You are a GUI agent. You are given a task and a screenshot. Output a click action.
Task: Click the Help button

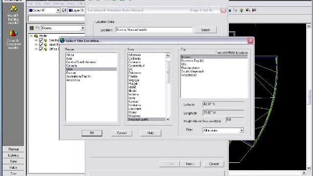pyautogui.click(x=151, y=133)
